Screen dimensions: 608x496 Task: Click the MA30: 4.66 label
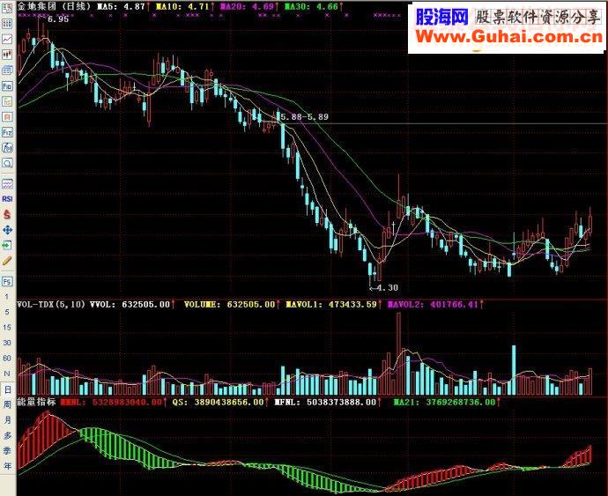coord(311,6)
